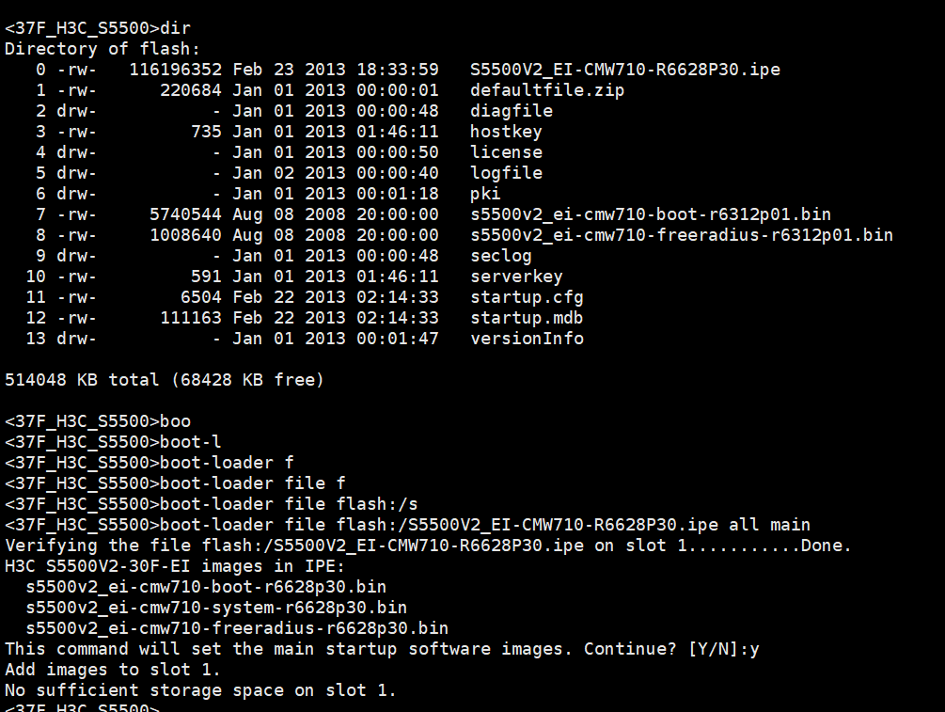Click the S5500V2_EI-CMW710-R6628P30.ipe file name in listing
This screenshot has width=945, height=712.
tap(624, 70)
